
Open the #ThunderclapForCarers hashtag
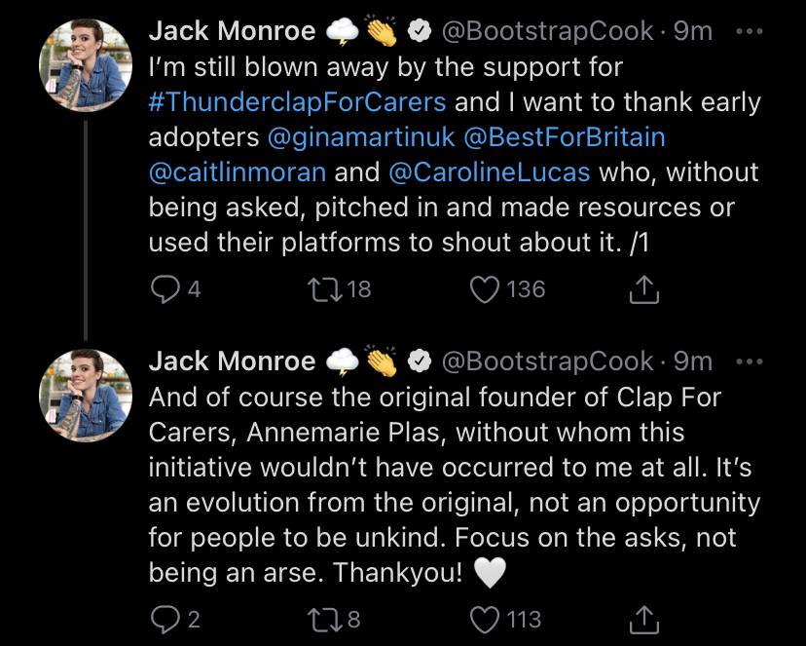click(297, 102)
